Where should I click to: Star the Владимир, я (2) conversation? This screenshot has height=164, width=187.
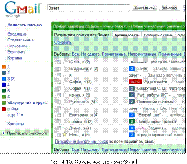click(x=64, y=68)
